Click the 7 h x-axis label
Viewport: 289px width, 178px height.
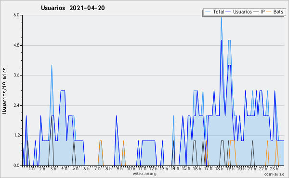[x=97, y=168]
